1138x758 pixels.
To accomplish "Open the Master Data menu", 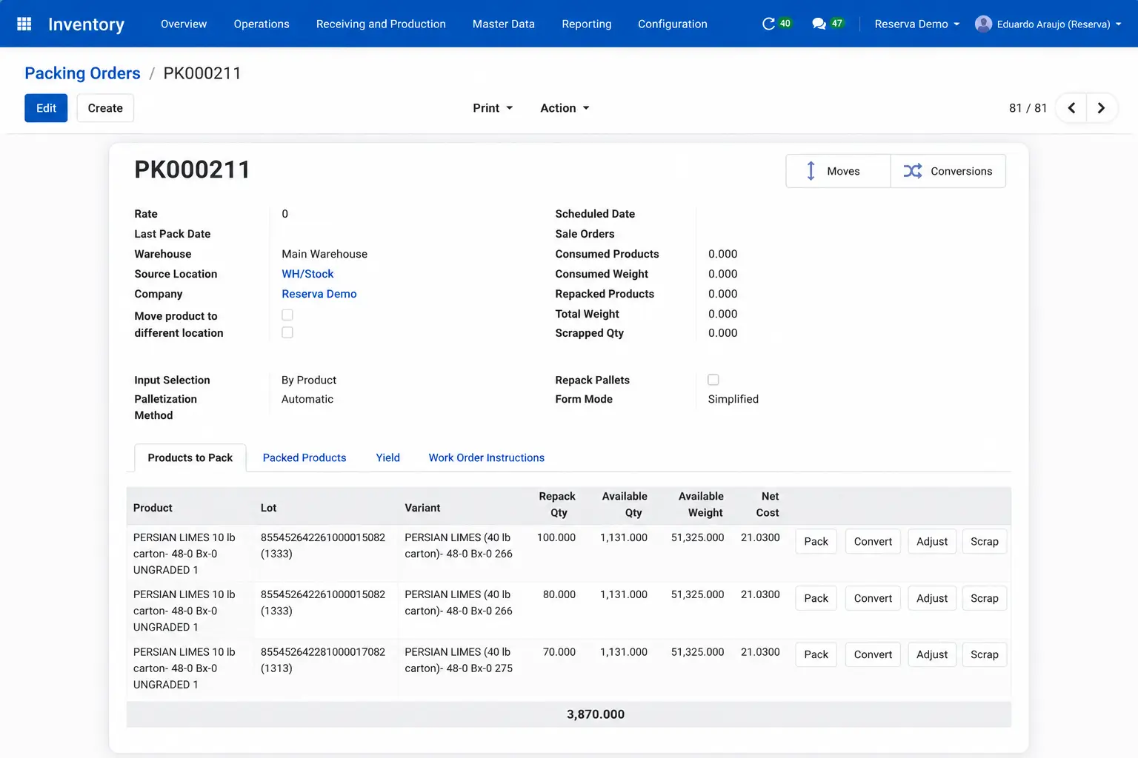I will point(504,24).
